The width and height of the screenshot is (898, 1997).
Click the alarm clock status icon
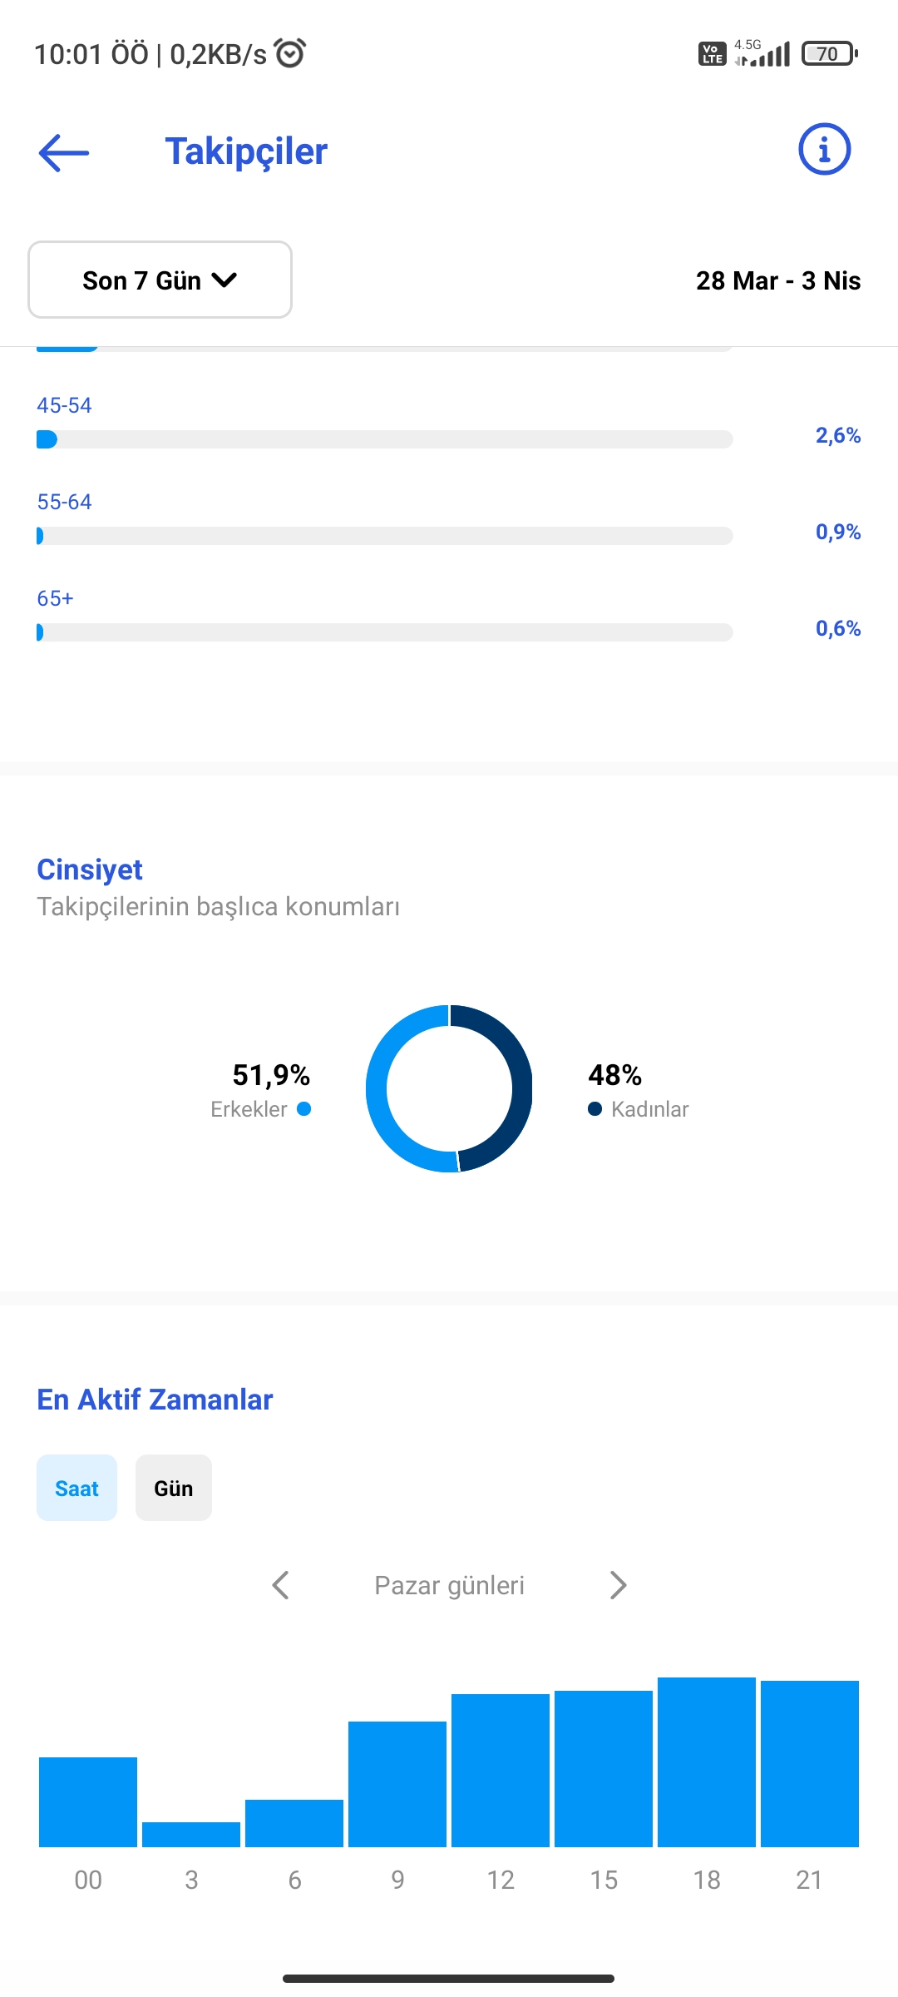(x=290, y=53)
